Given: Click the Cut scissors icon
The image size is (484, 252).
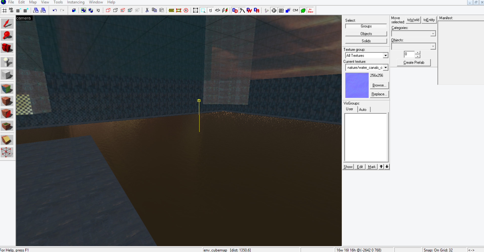Looking at the screenshot, I should 147,10.
